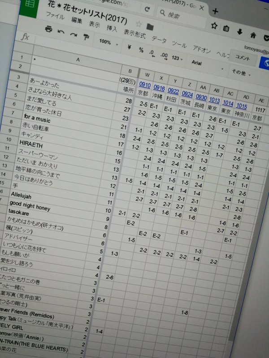Screen dimensions: 269x358
Task: Format as currency with yen icon
Action: [x=129, y=47]
